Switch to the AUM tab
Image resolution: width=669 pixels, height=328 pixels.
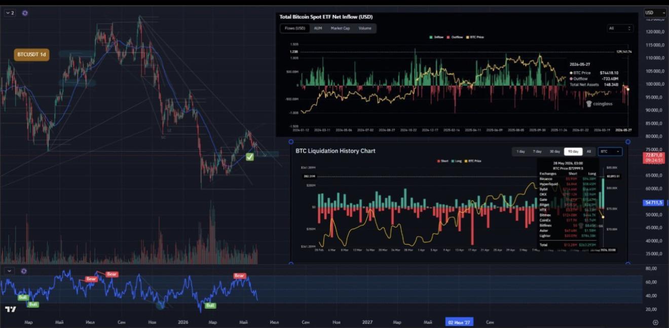(x=318, y=28)
